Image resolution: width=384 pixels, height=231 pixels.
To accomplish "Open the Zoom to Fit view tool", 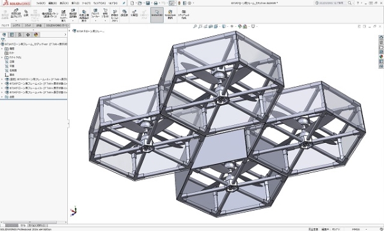I will pos(195,26).
